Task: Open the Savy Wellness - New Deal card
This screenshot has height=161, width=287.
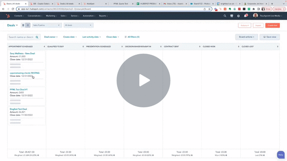Action: 22,54
